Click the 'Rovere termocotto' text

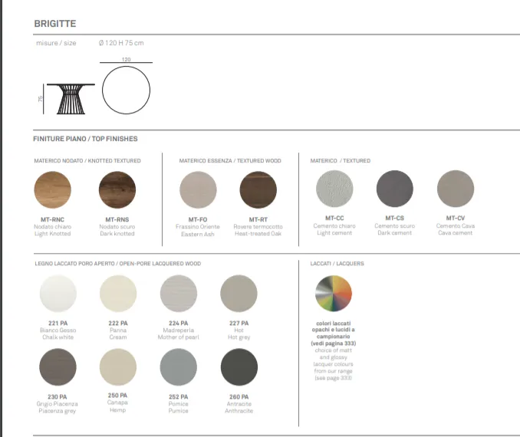pyautogui.click(x=258, y=227)
